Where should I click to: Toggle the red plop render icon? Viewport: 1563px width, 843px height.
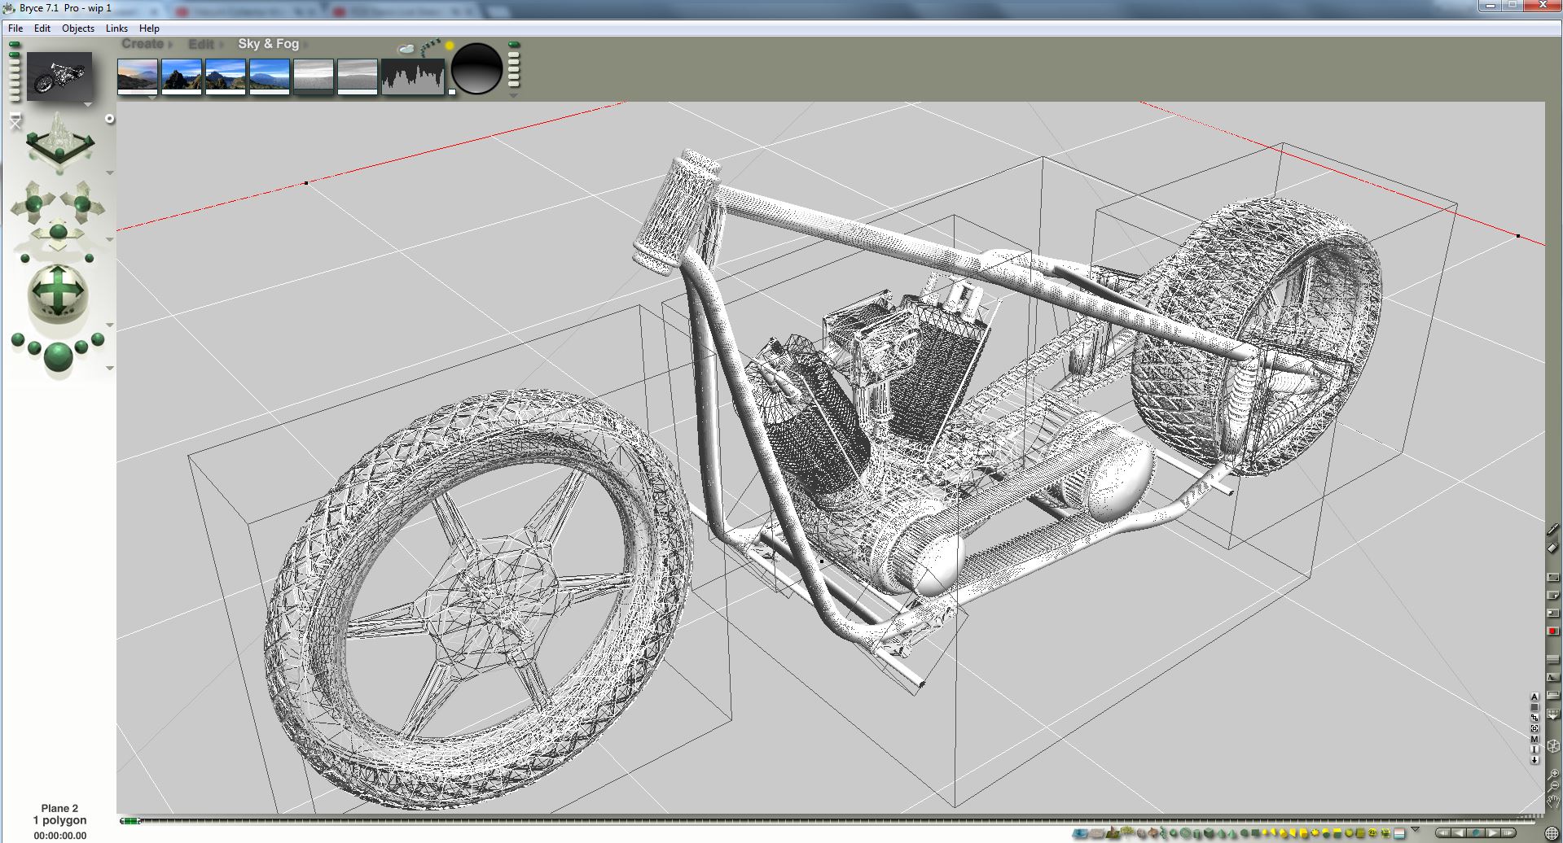click(1552, 631)
